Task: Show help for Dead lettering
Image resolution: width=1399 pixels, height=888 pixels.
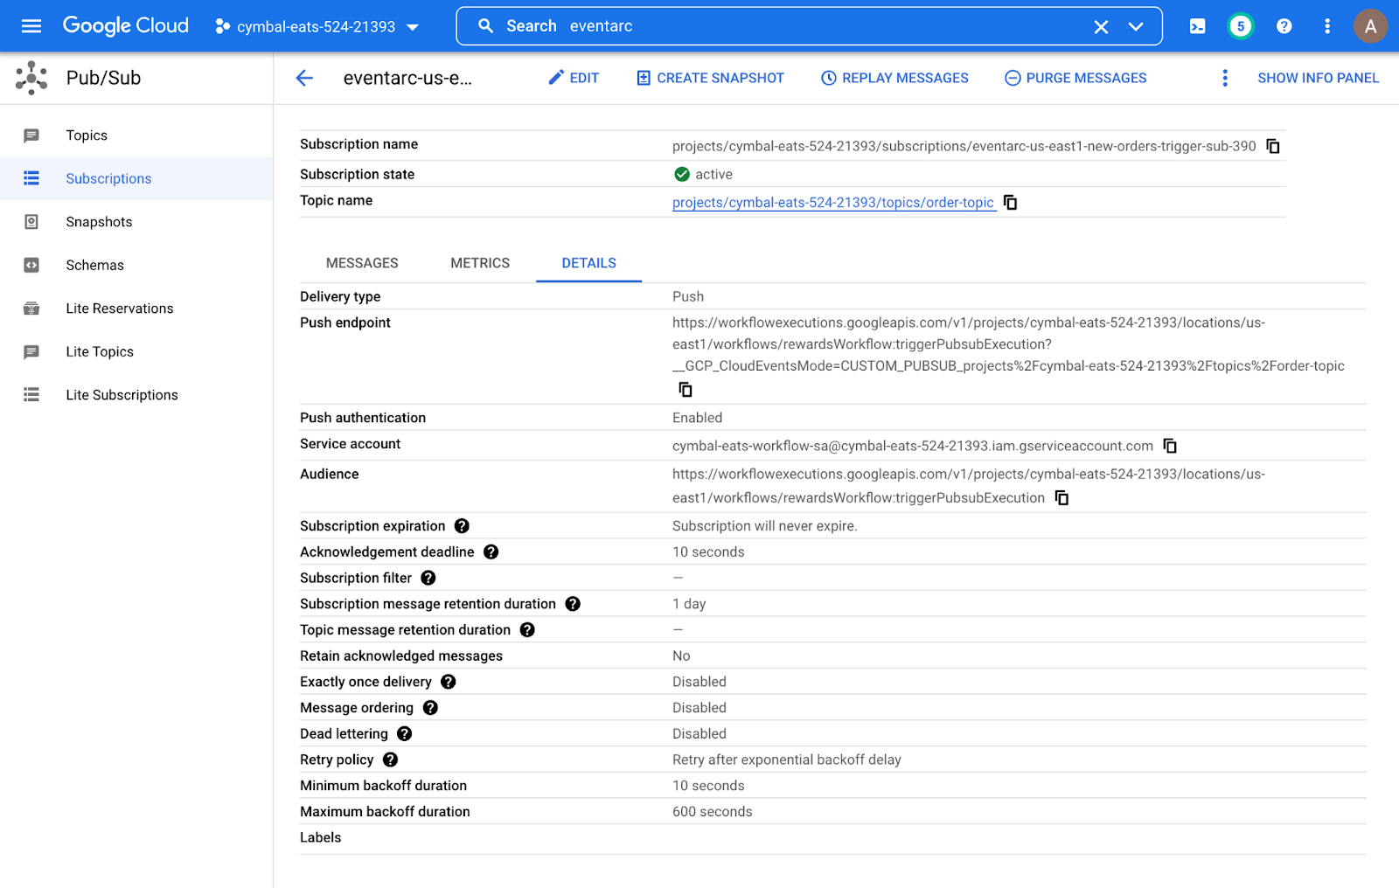Action: [x=404, y=734]
